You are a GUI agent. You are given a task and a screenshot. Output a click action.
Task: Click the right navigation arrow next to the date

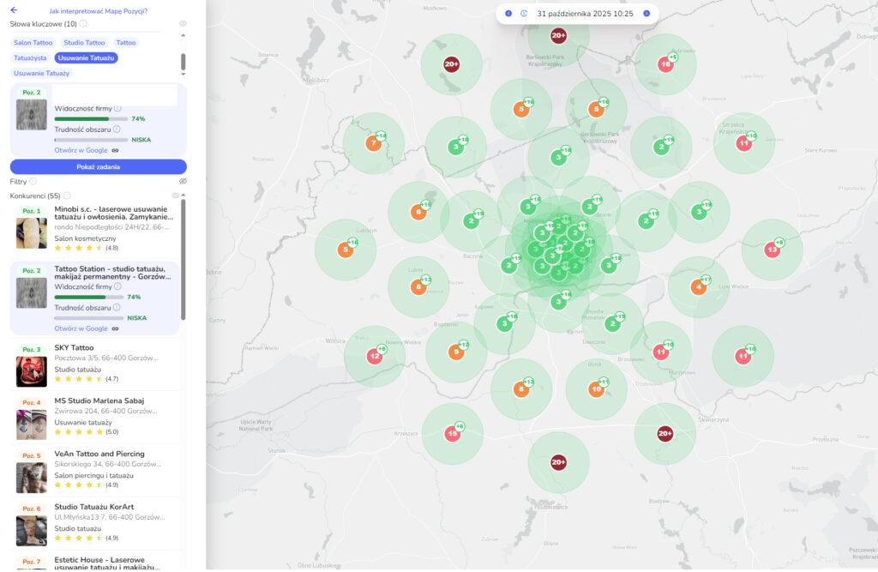point(646,13)
